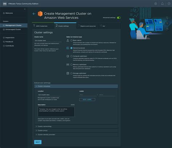Viewport: 172px width, 148px height.
Task: Click the ADD LABEL button
Action: tap(87, 100)
